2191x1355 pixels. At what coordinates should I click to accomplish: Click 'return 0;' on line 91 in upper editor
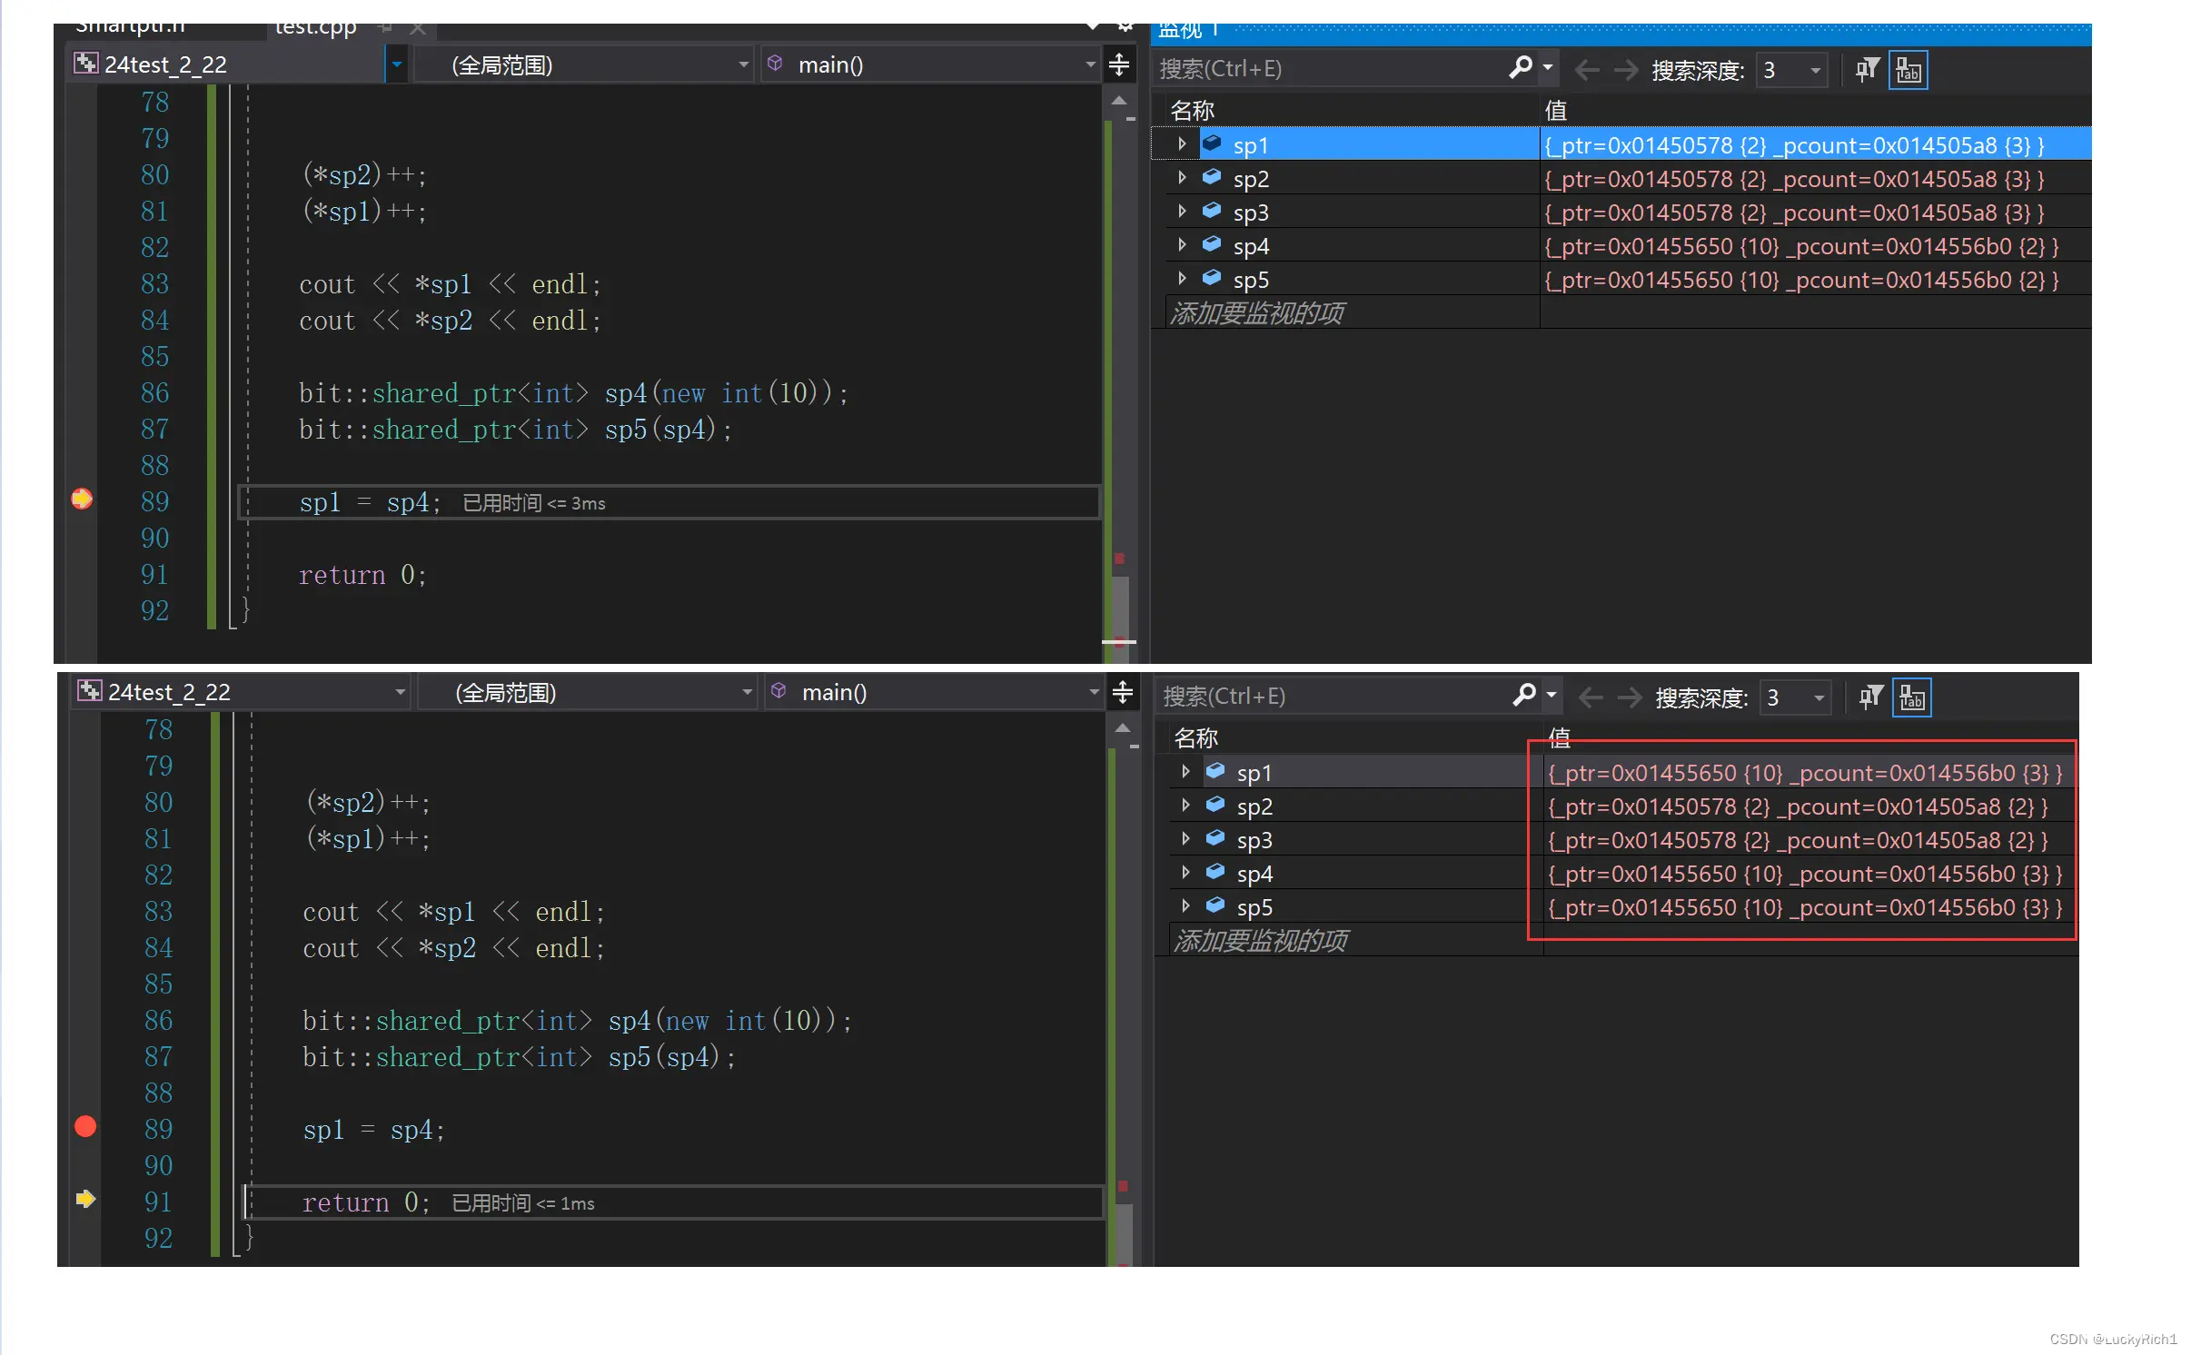(362, 575)
